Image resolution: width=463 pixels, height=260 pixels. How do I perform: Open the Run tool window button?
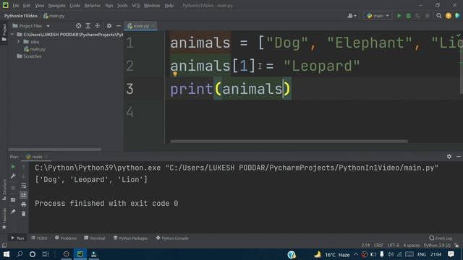(17, 238)
